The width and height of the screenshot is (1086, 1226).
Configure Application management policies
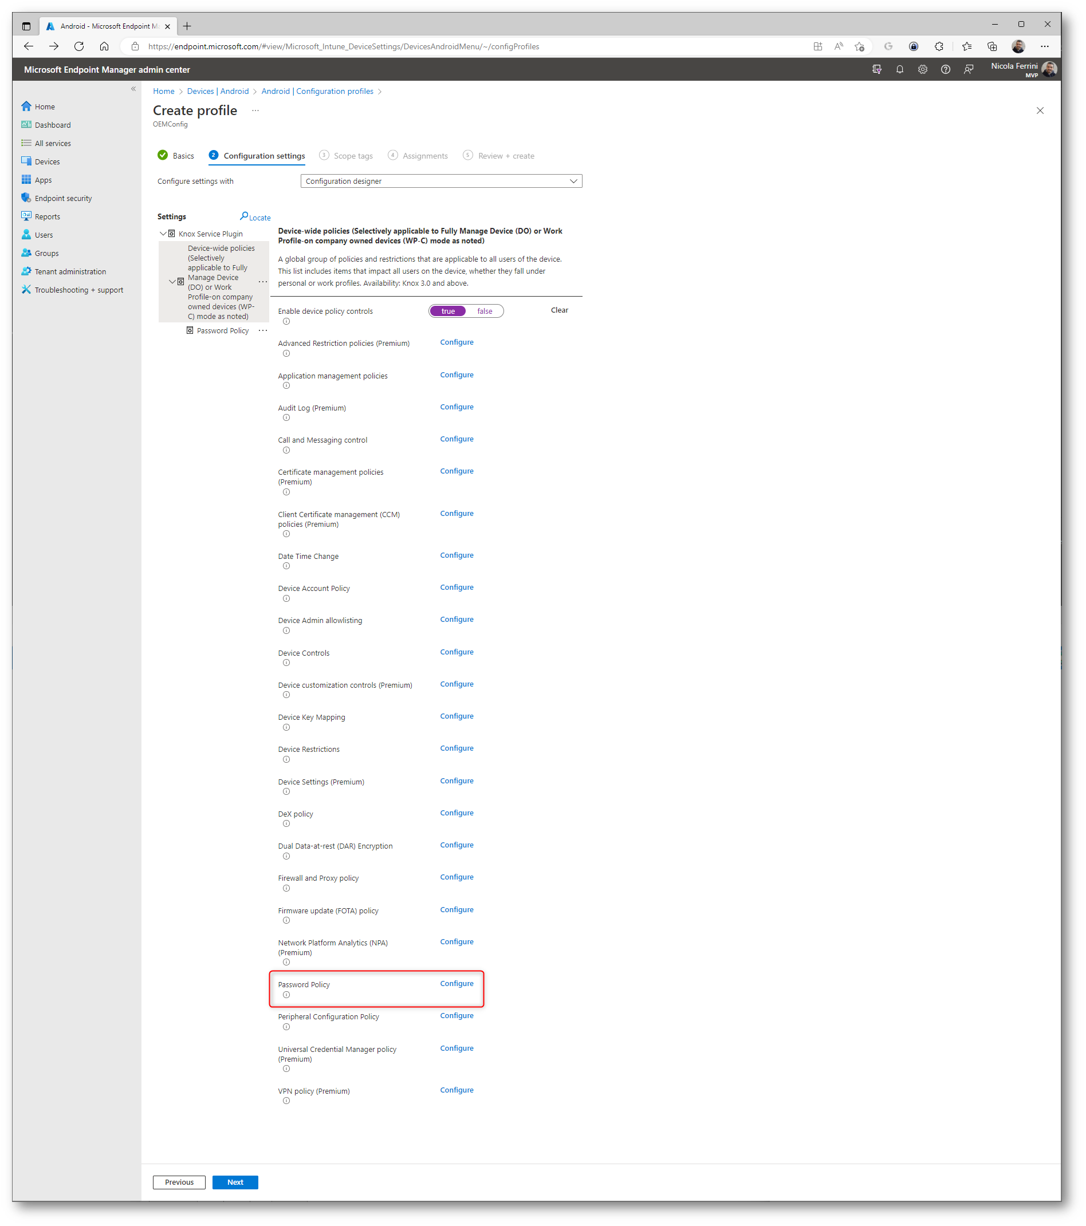click(457, 375)
